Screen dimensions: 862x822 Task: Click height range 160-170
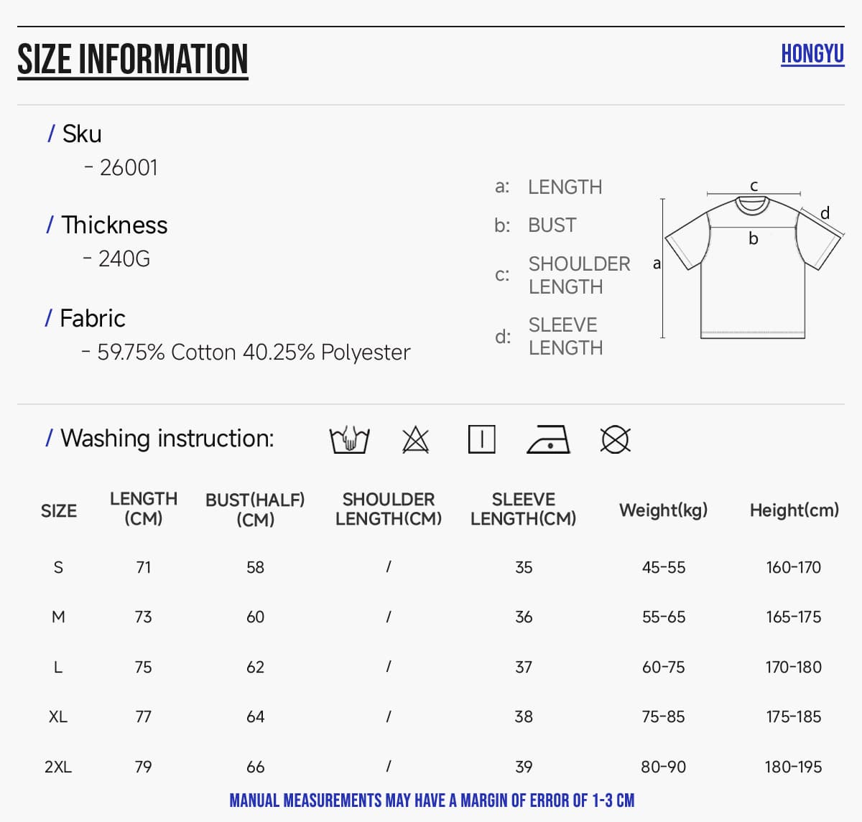[794, 567]
